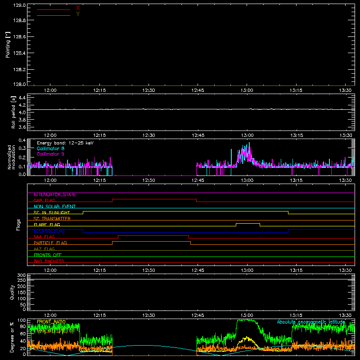Click the cyan Collimator 8 legend label
Image resolution: width=360 pixels, height=360 pixels.
tap(50, 148)
